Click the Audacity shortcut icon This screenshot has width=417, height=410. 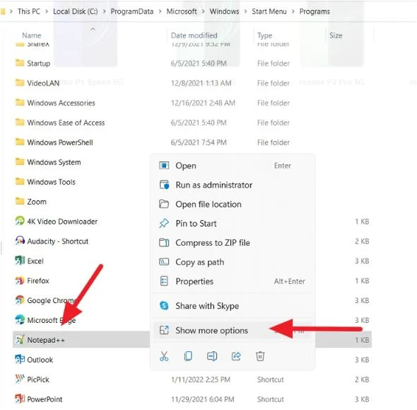tap(20, 241)
